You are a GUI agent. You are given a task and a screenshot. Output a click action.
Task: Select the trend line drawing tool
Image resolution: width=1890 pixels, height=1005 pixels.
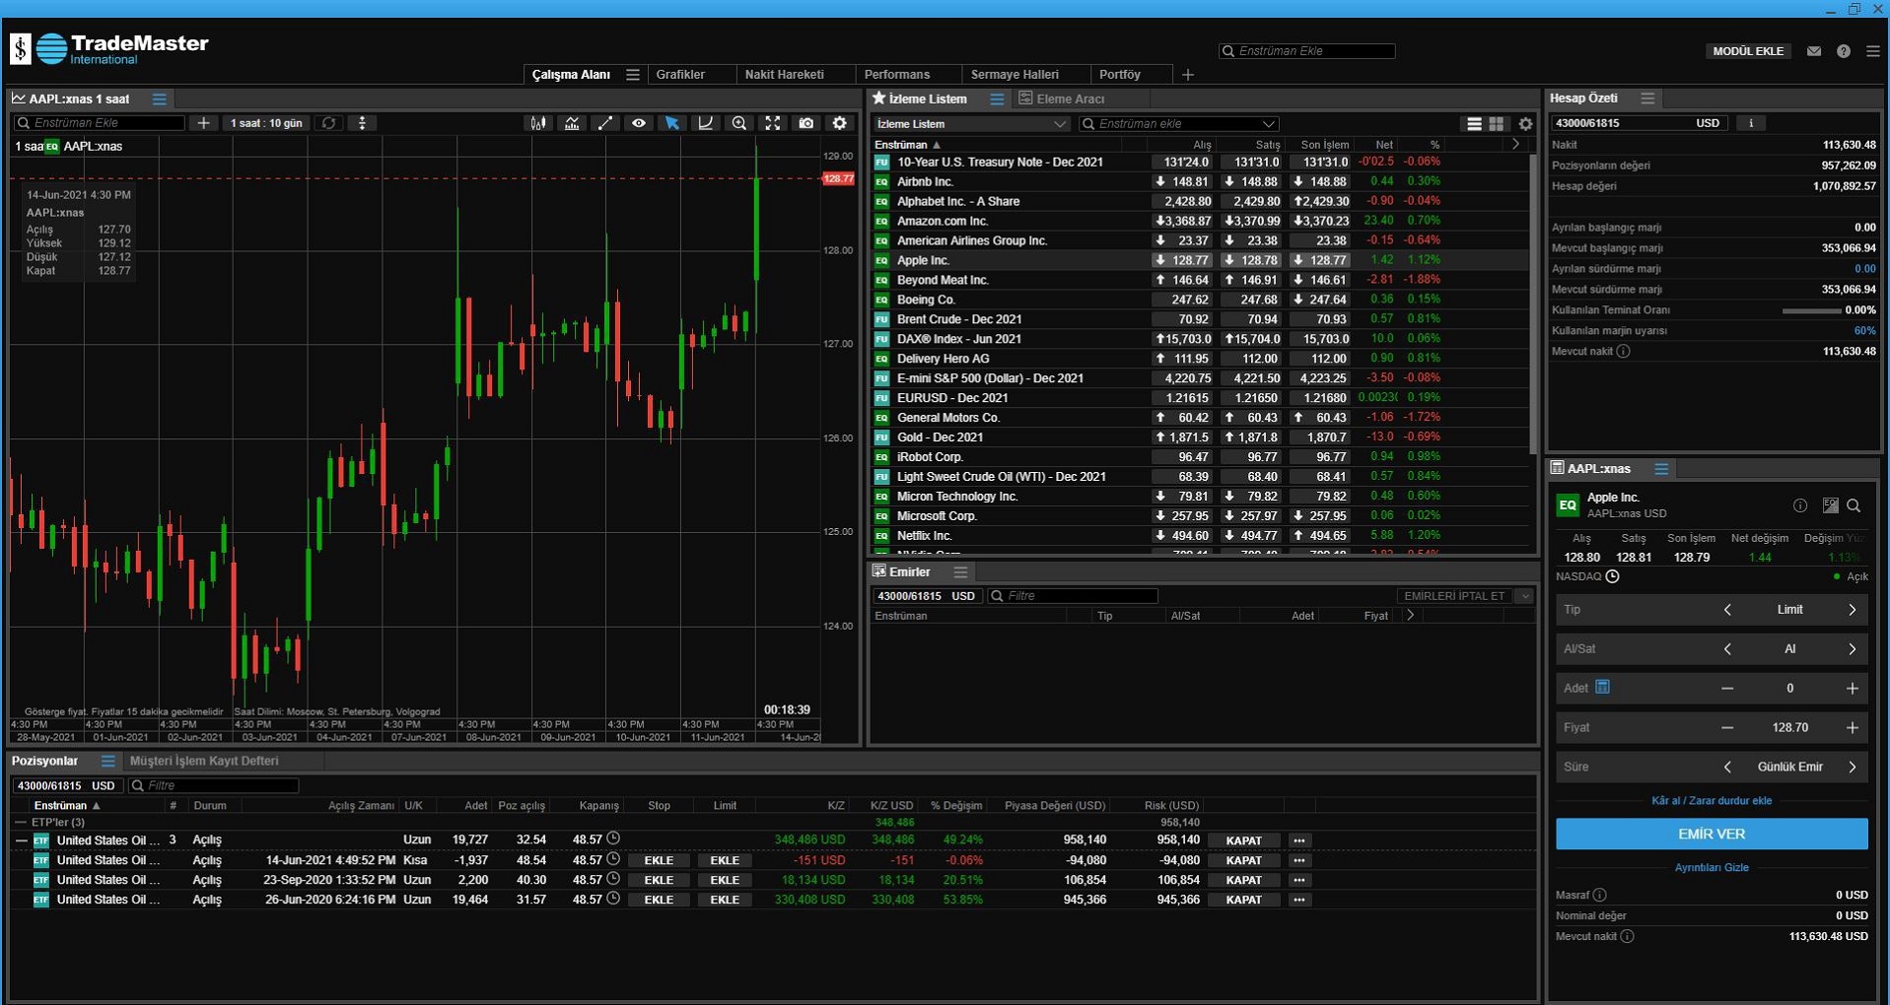605,123
